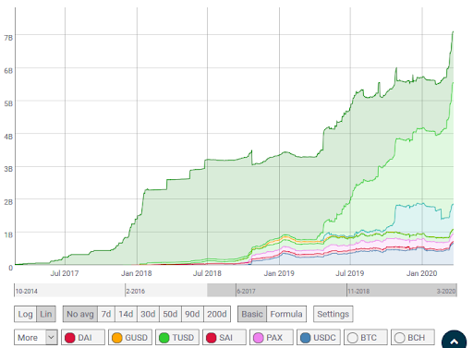Apply 50d moving average
This screenshot has width=473, height=348.
coord(170,314)
